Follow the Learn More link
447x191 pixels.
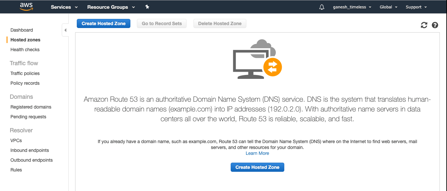[257, 153]
